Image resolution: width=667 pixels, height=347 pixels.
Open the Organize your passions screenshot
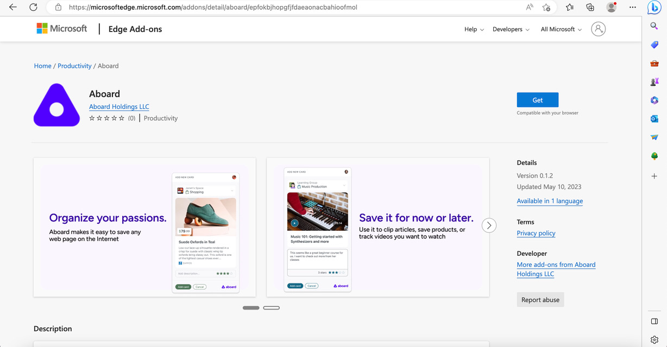click(x=144, y=227)
